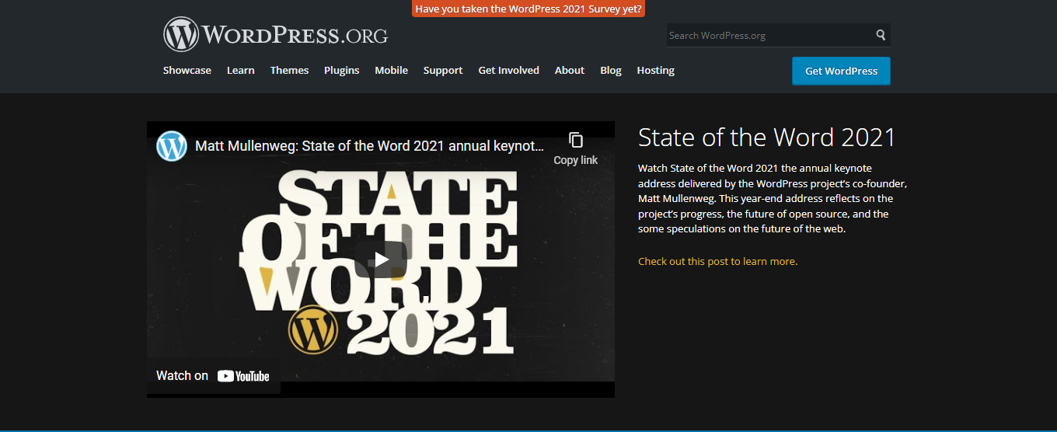Click the Copy link icon on video
The width and height of the screenshot is (1057, 432).
click(x=575, y=141)
